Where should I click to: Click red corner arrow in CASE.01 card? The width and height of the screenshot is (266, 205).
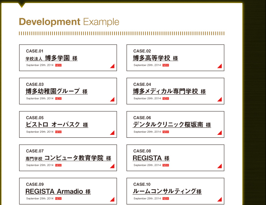coord(112,66)
